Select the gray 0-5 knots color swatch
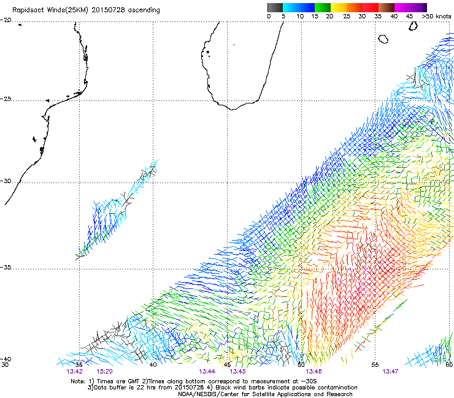This screenshot has height=398, width=454. tap(275, 7)
